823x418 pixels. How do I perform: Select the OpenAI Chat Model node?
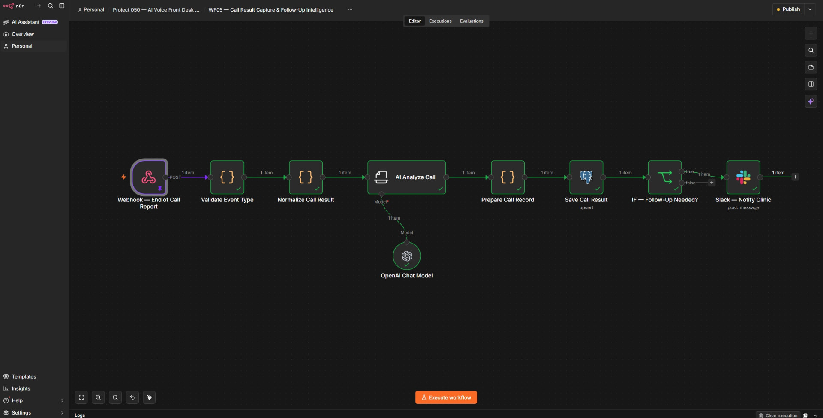pos(406,256)
